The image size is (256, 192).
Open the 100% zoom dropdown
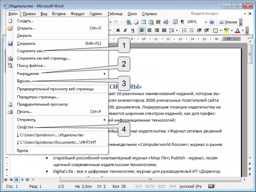[206, 22]
